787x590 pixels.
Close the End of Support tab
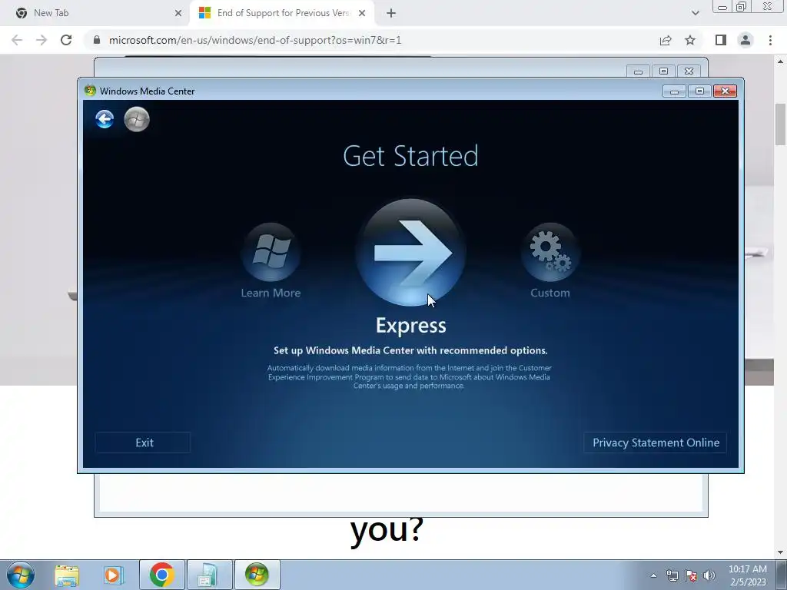pos(362,13)
